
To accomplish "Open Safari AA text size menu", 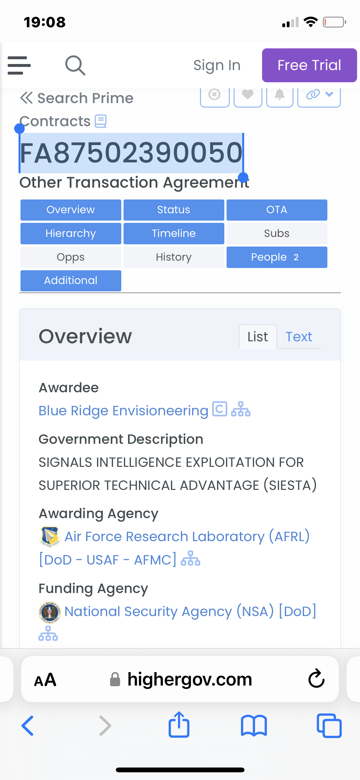I will point(45,680).
